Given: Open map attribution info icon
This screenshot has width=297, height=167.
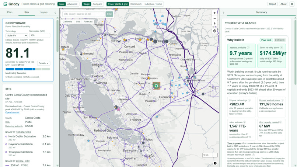Looking at the screenshot, I should 215,163.
